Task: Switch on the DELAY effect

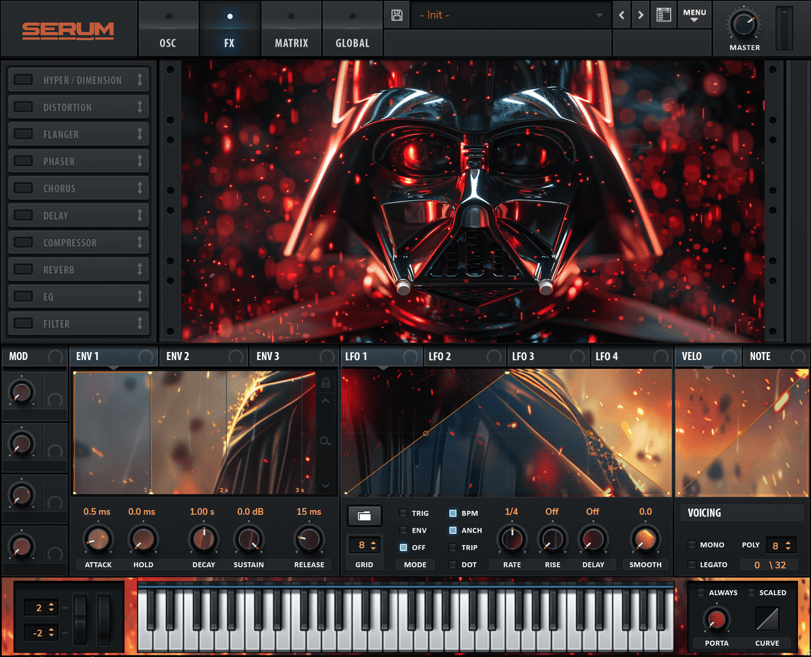Action: [24, 215]
